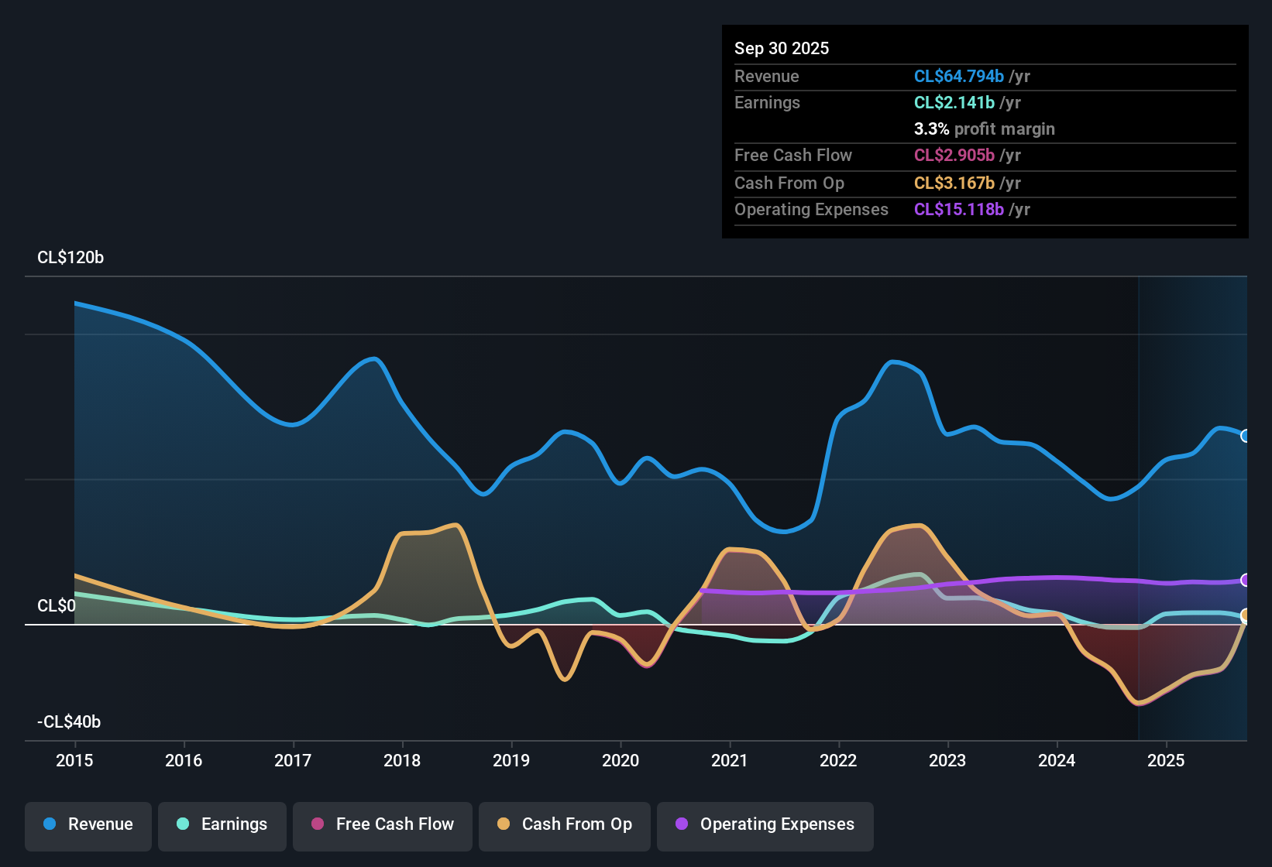The width and height of the screenshot is (1272, 867).
Task: Select the 2020 year label on x-axis
Action: click(x=621, y=761)
